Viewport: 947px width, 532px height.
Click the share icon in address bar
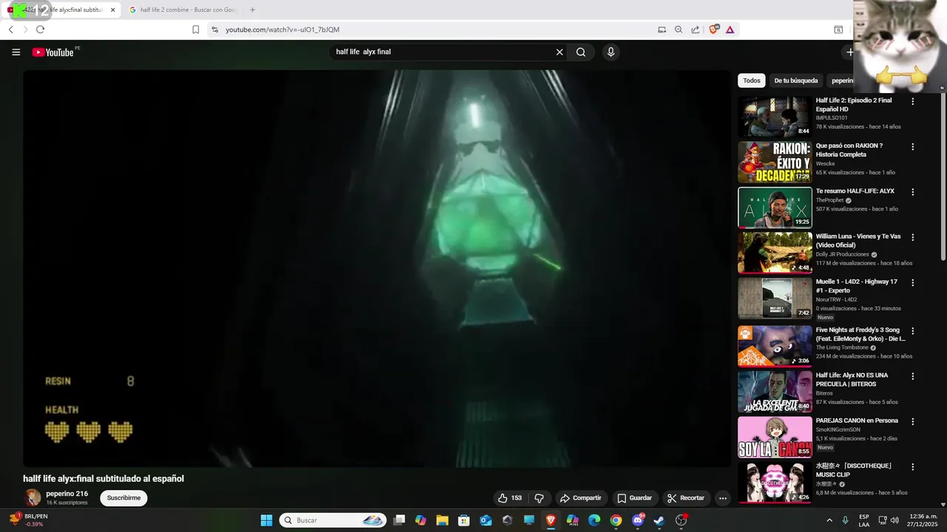695,30
